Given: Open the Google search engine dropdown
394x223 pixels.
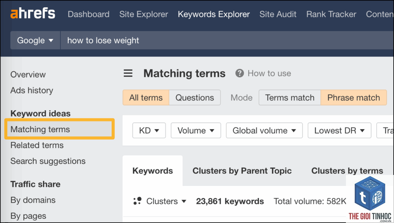Looking at the screenshot, I should [x=35, y=40].
